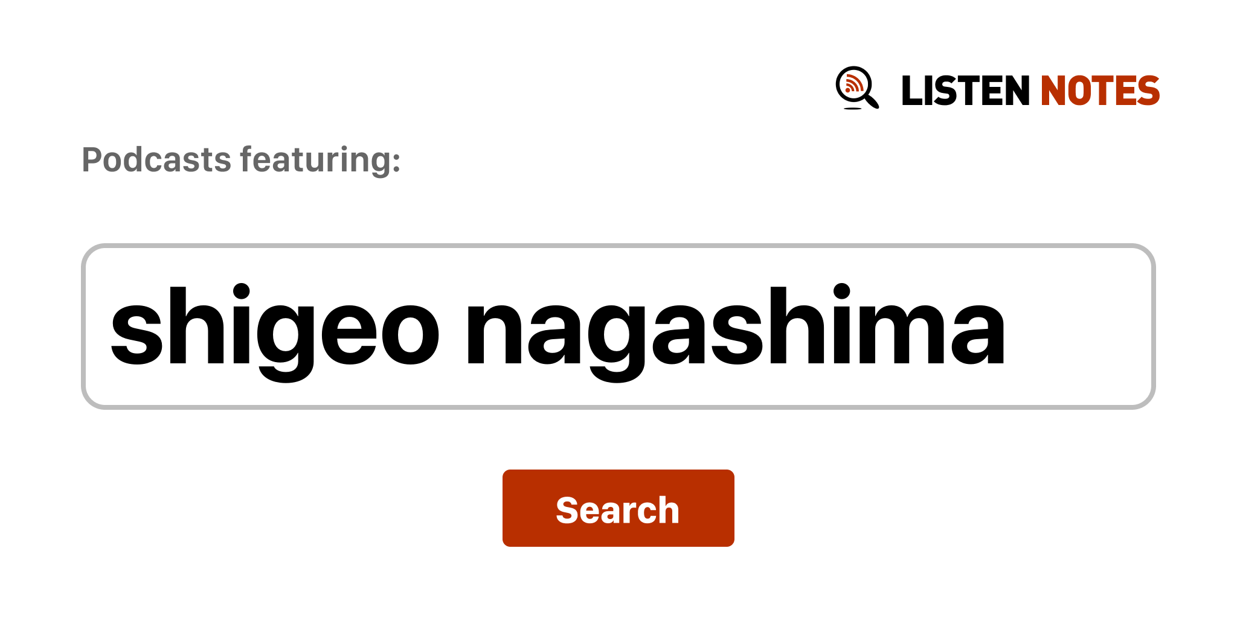Click the space between shigeo and nagashima
1237x618 pixels.
pyautogui.click(x=453, y=327)
